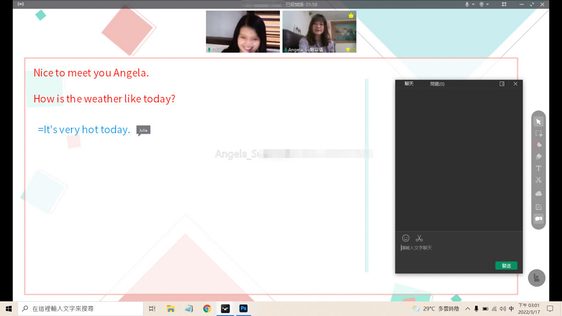
Task: Select the pointer arrow tool
Action: tap(538, 122)
